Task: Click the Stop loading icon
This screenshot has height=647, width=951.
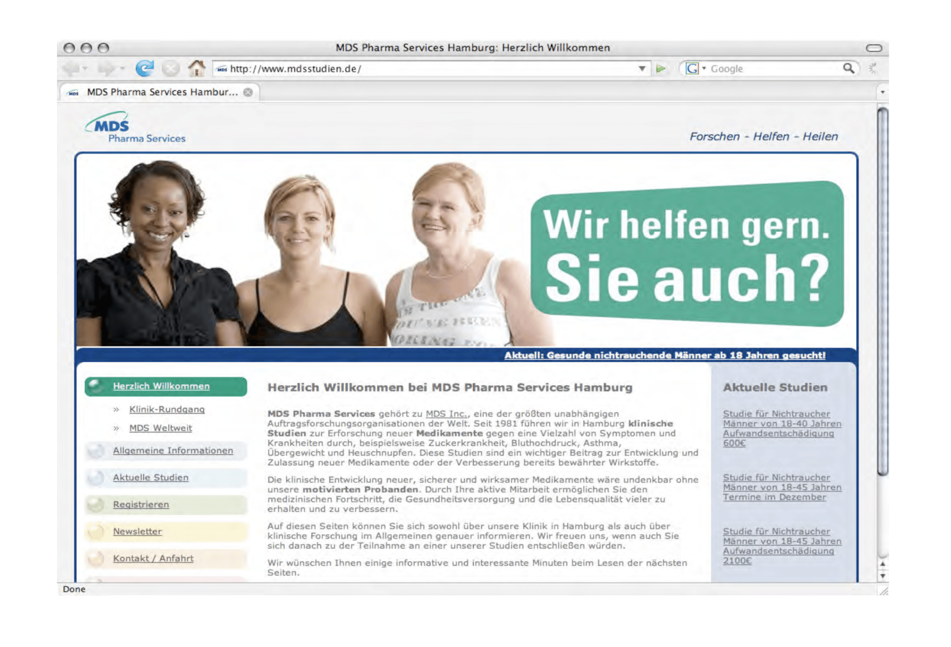Action: click(x=170, y=68)
